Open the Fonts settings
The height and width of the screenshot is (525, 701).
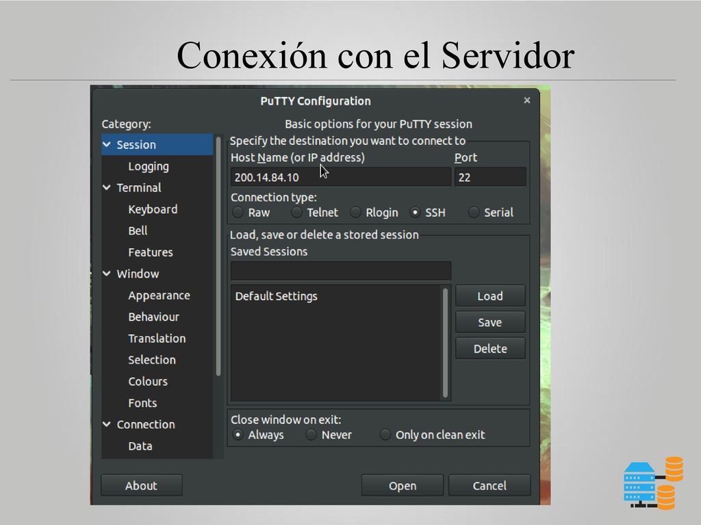coord(142,403)
